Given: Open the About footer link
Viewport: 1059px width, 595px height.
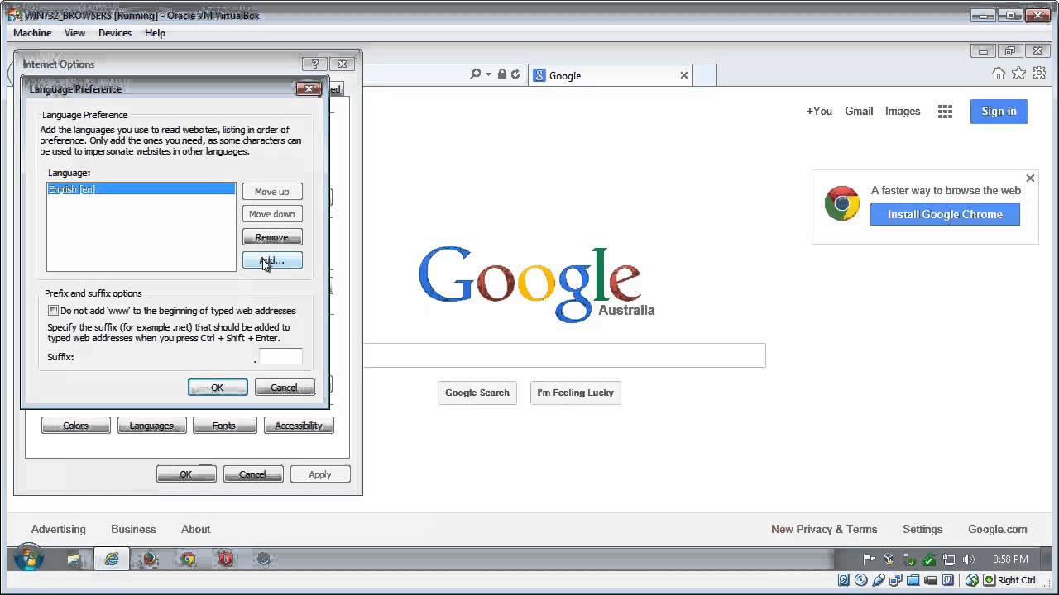Looking at the screenshot, I should pos(195,529).
